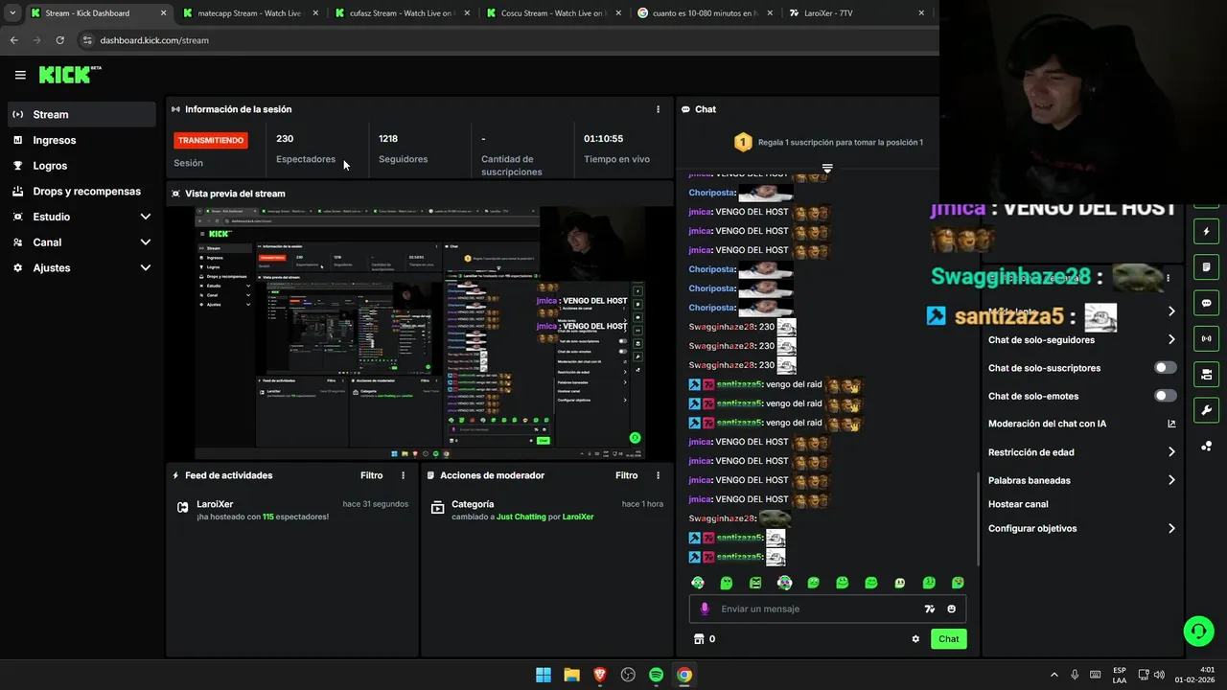1227x690 pixels.
Task: Click the TRANSMITIENDO status badge
Action: click(210, 139)
